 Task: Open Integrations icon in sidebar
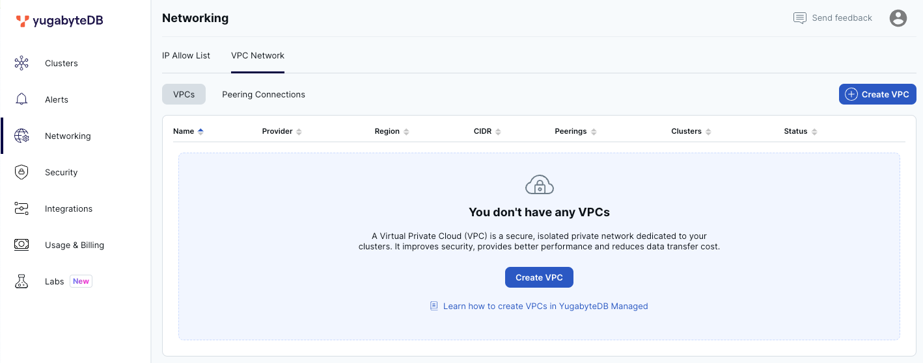click(x=21, y=208)
